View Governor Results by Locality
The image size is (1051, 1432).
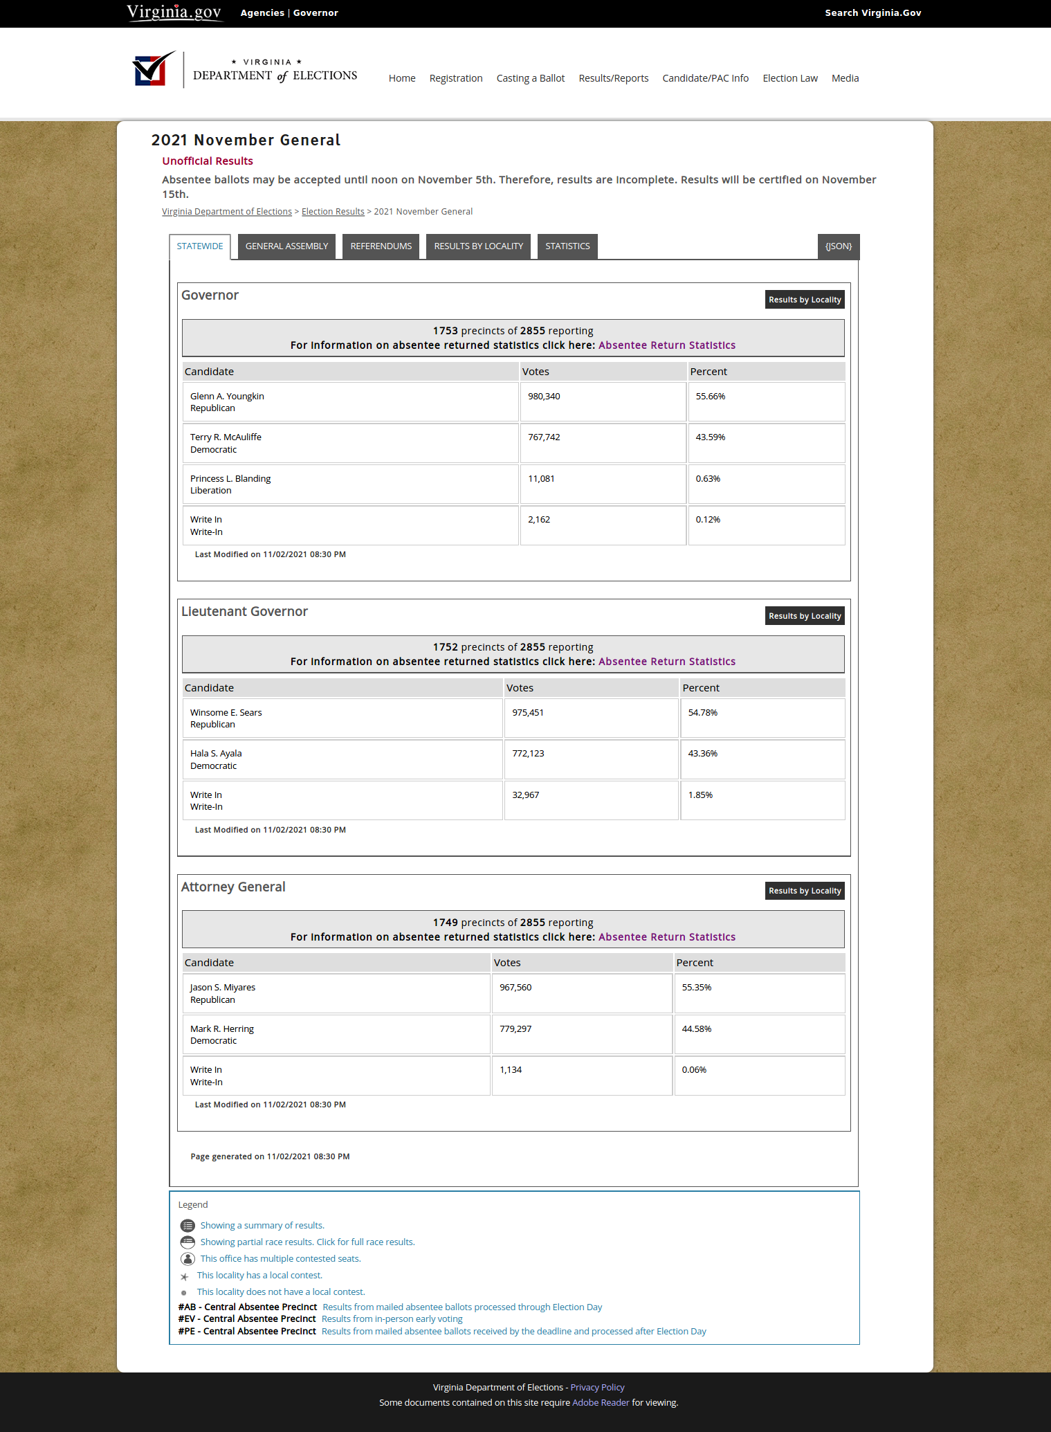(x=805, y=300)
